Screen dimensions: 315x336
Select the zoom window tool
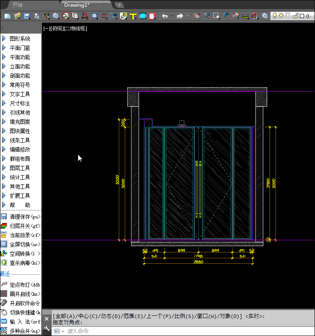[217, 16]
